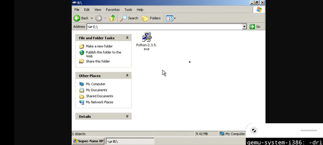Click the overlay round expand icon at bottom right
Image resolution: width=323 pixels, height=145 pixels.
(x=254, y=130)
